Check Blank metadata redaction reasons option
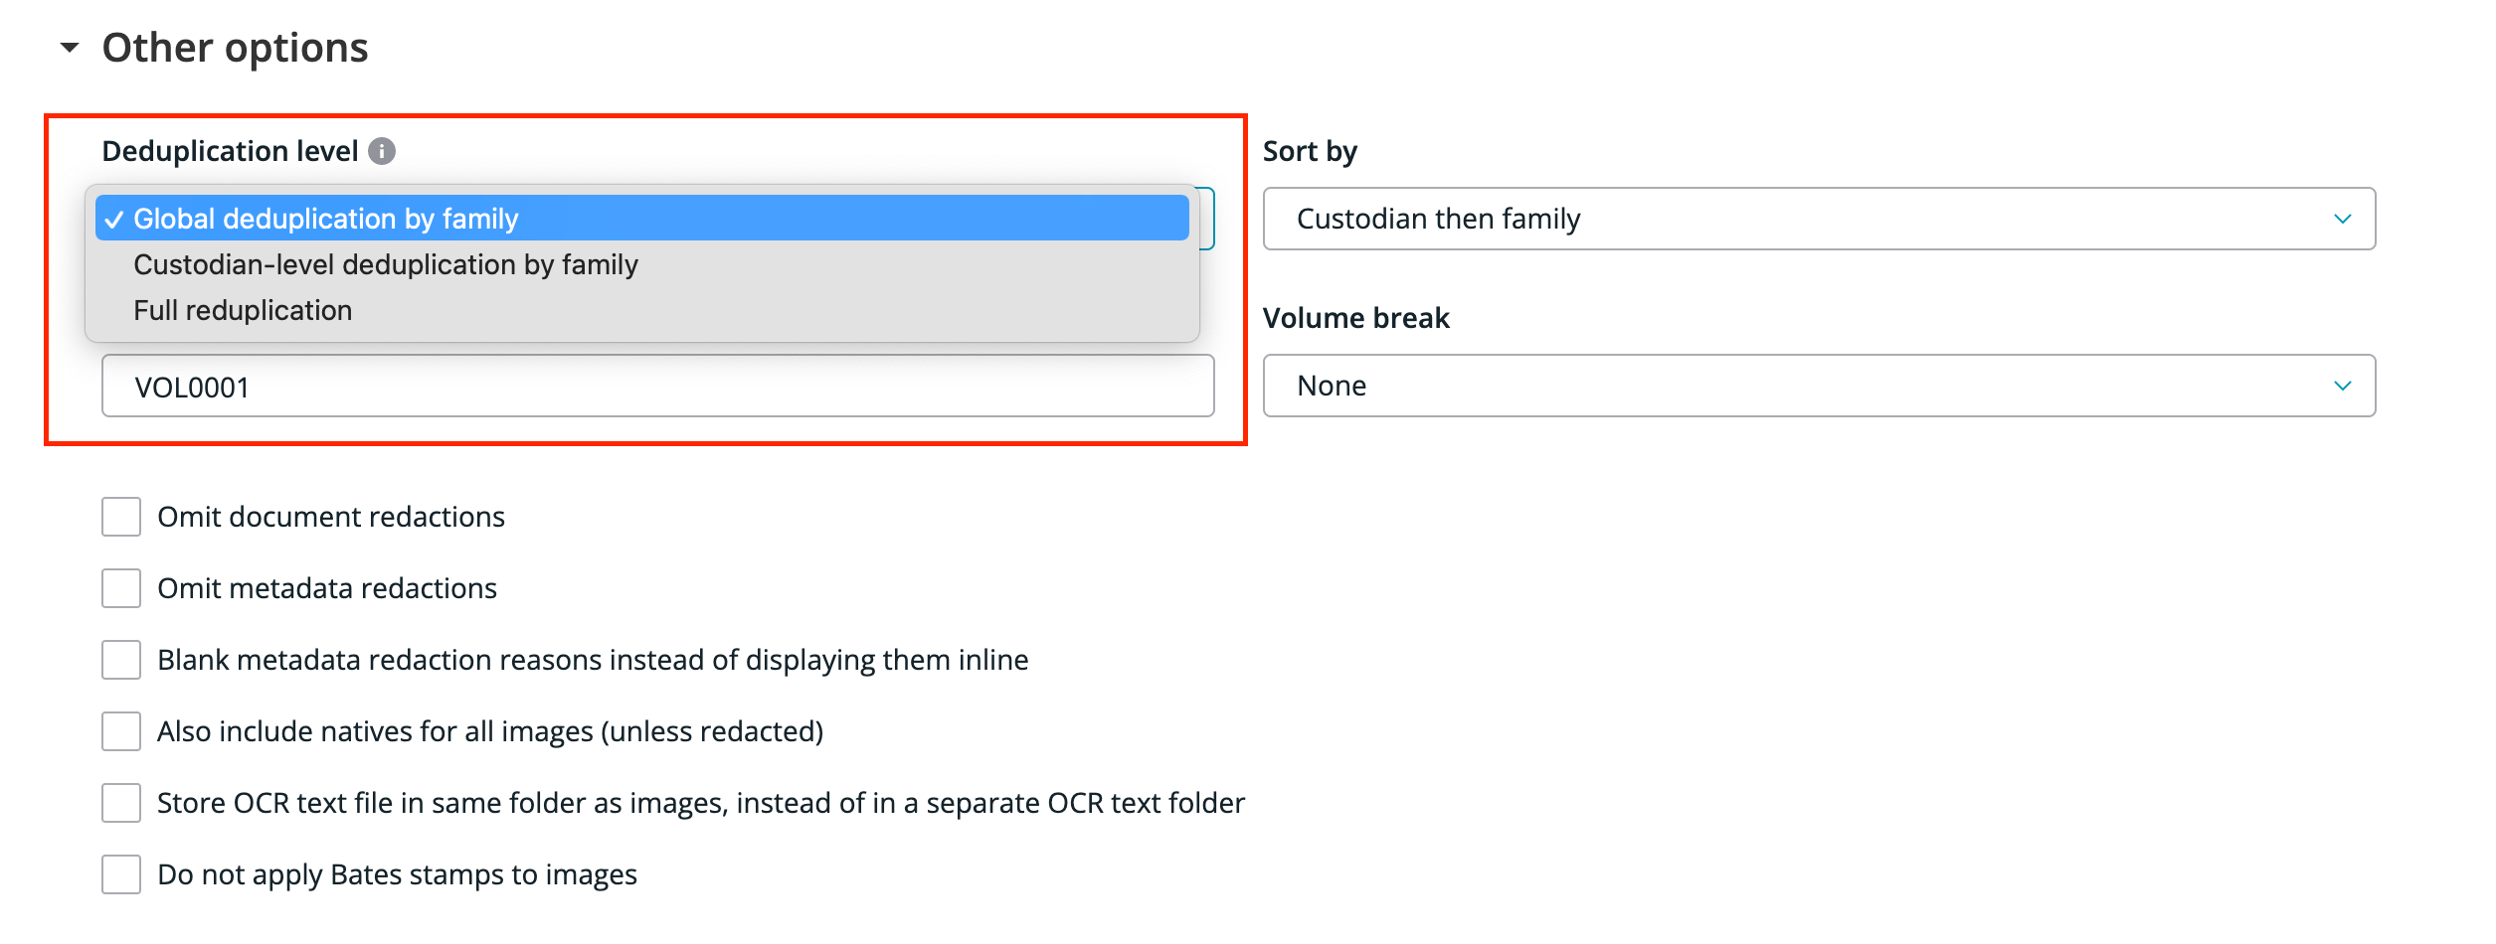Image resolution: width=2496 pixels, height=944 pixels. [x=121, y=660]
